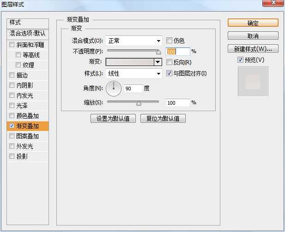The height and width of the screenshot is (232, 285).
Task: Toggle the 预览 preview checkbox
Action: (x=240, y=60)
